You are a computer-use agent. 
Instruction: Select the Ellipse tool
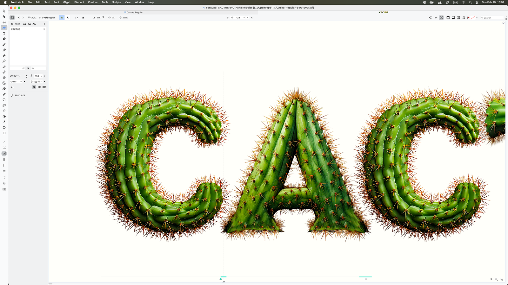[4, 128]
